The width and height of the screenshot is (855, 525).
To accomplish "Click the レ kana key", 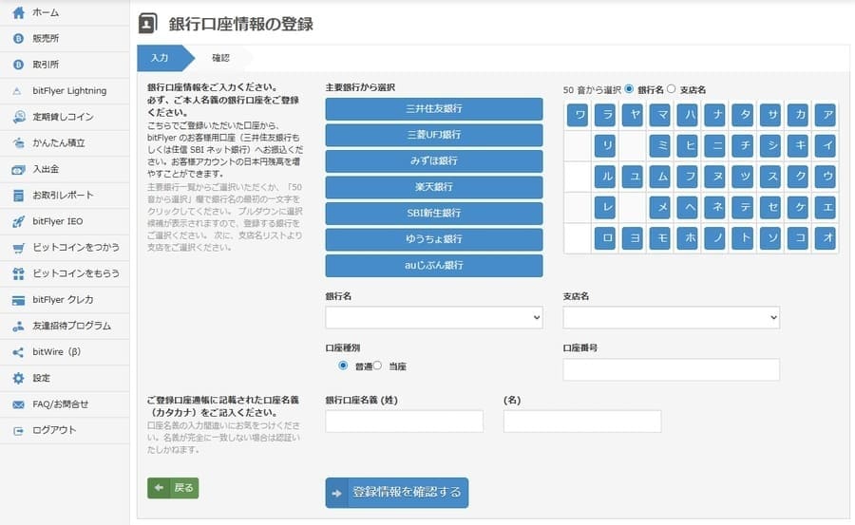I will (605, 207).
